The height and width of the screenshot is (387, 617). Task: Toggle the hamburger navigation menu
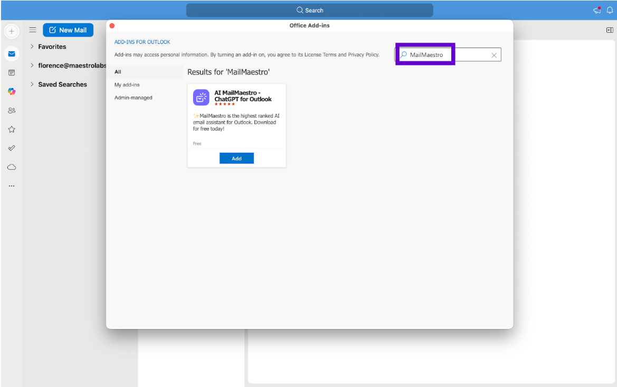click(33, 30)
